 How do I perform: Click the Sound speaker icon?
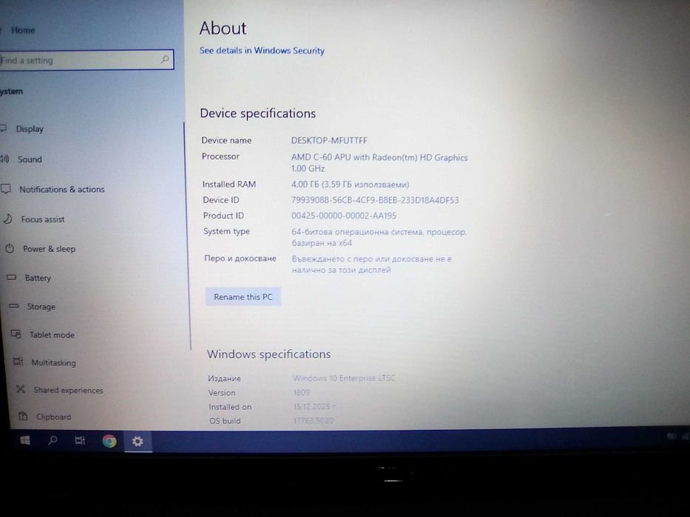(4, 159)
